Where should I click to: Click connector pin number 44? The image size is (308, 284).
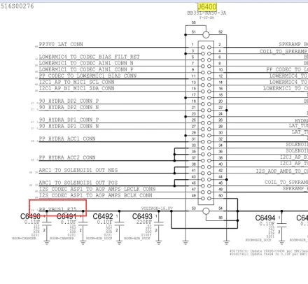click(220, 177)
